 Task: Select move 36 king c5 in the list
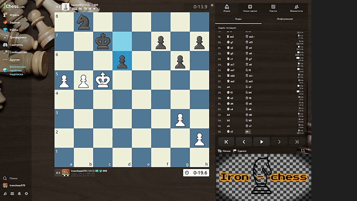[x=230, y=131]
